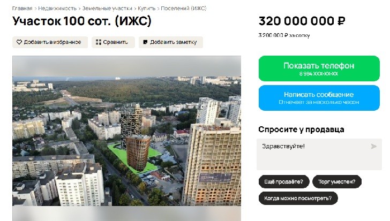Viewport: 390px width, 221px height.
Task: Click the Сравнить button
Action: [x=113, y=42]
